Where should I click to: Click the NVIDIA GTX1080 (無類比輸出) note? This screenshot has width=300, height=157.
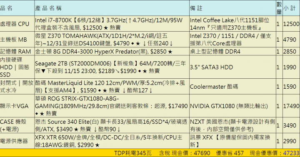point(229,106)
